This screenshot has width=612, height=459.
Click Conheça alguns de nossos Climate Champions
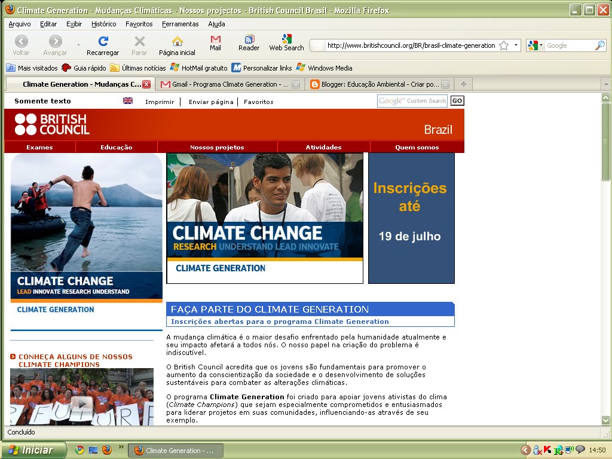75,360
